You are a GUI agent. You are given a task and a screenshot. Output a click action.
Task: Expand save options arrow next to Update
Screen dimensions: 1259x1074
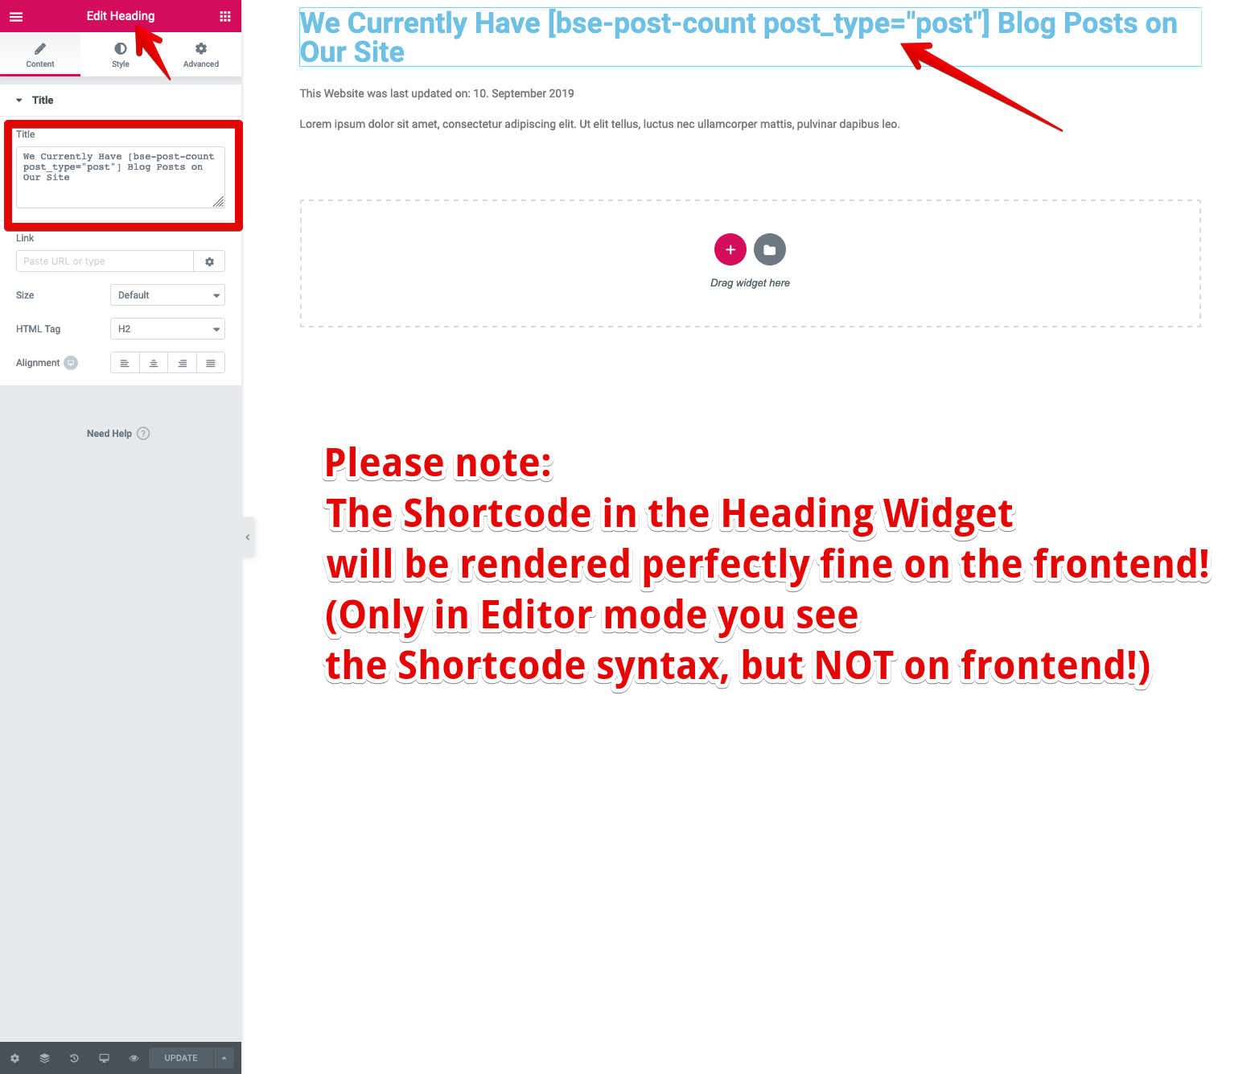(x=224, y=1058)
